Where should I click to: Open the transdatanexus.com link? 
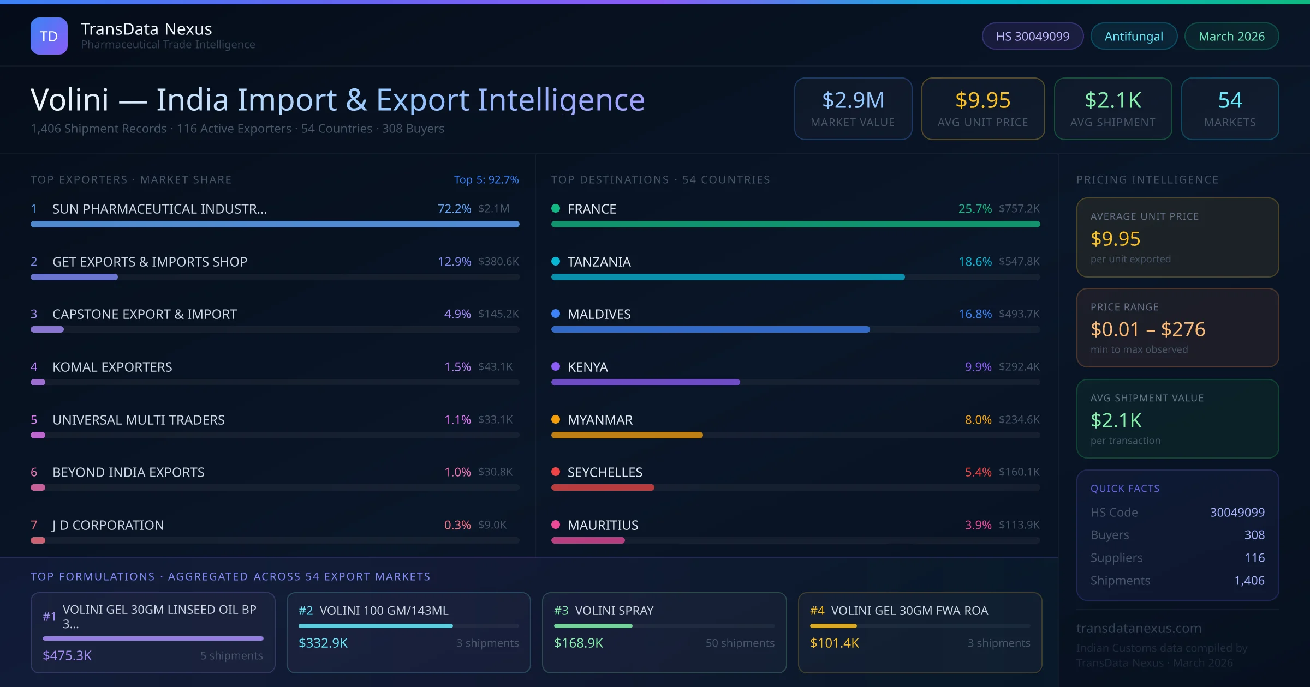(1139, 628)
